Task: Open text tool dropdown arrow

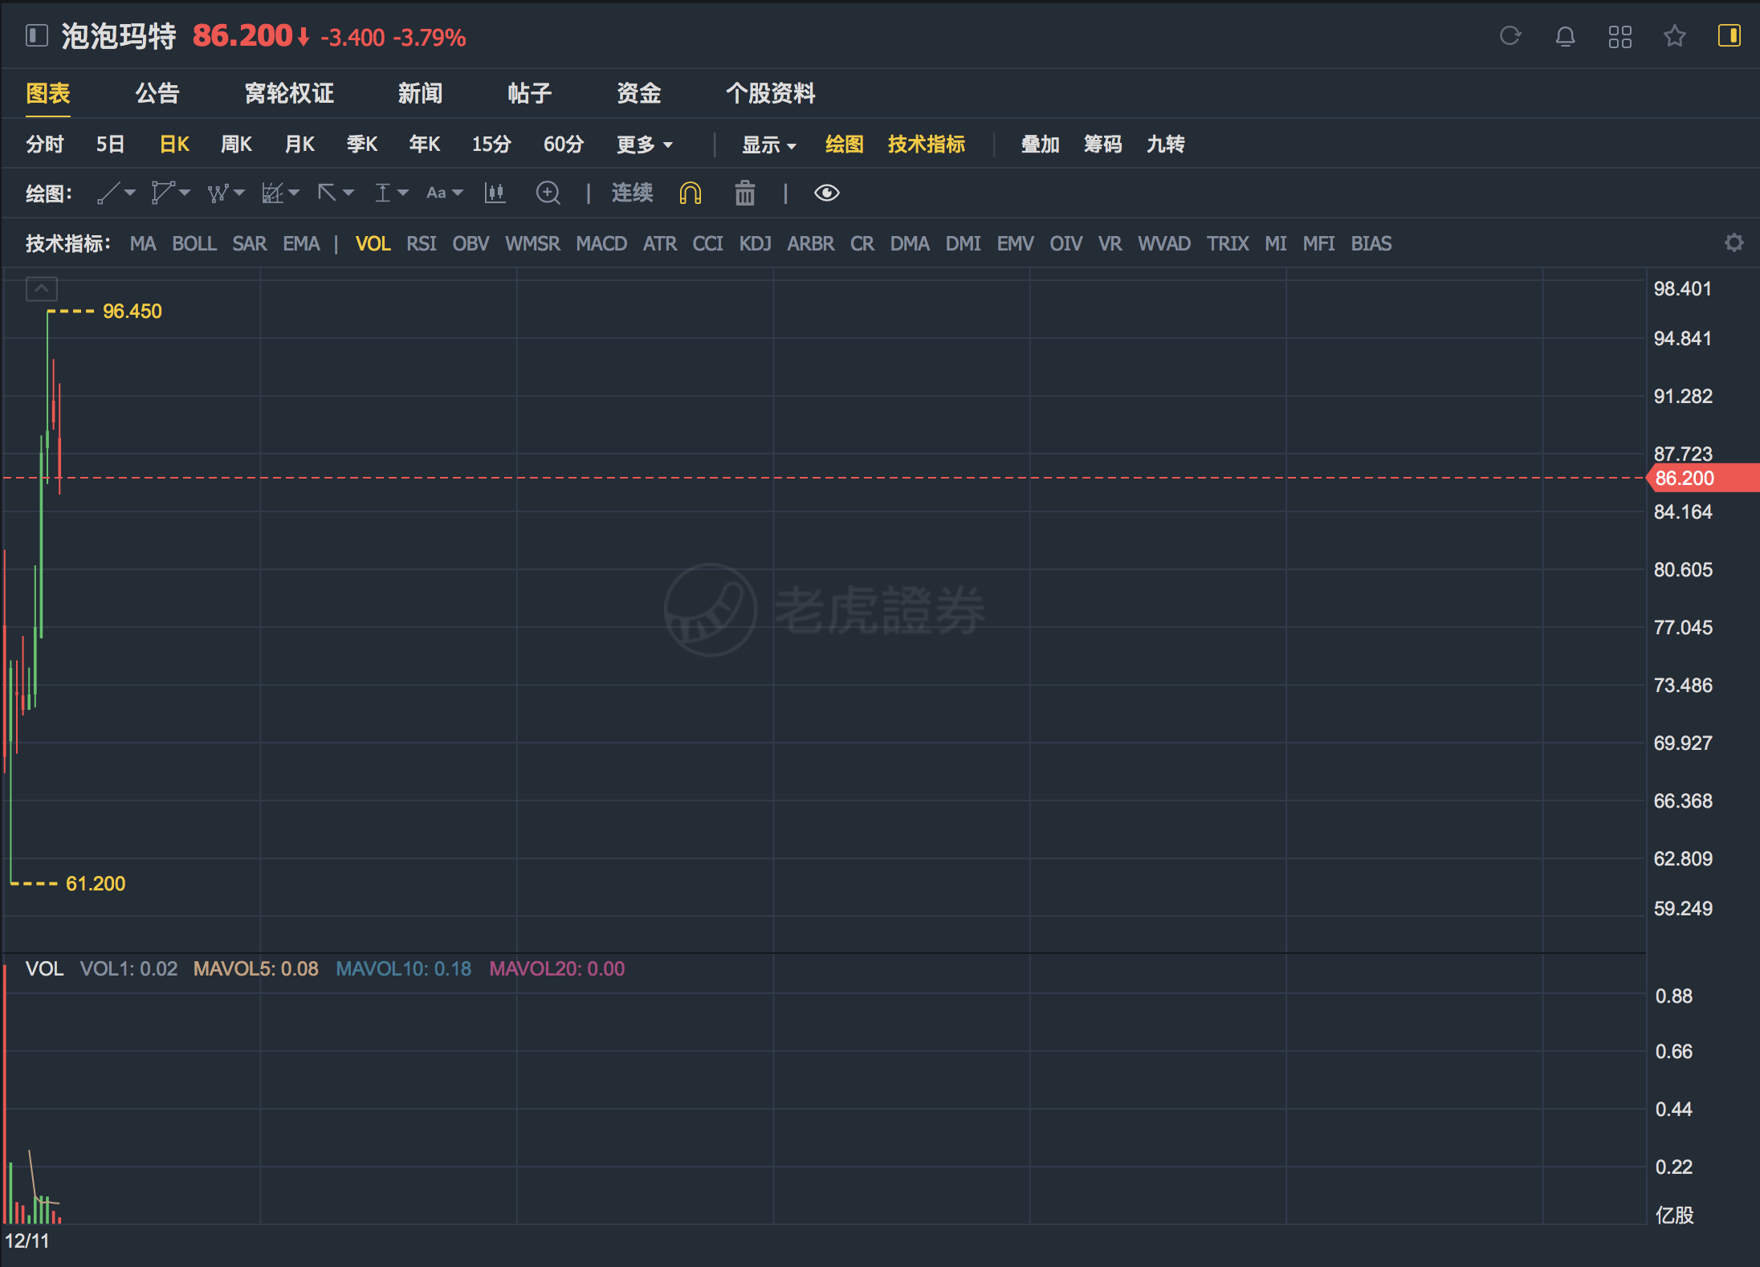Action: pos(458,193)
